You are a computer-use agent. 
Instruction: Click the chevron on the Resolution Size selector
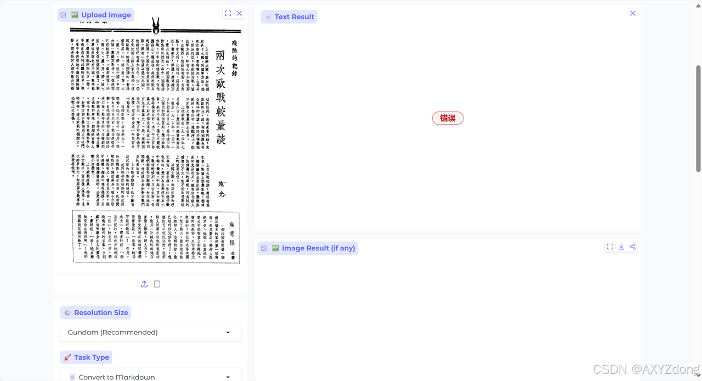(x=228, y=332)
